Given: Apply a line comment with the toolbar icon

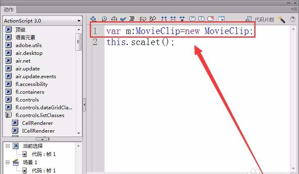Looking at the screenshot, I should (x=201, y=19).
